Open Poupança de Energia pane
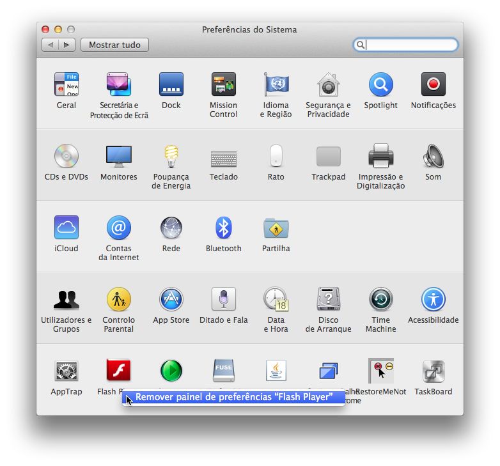The width and height of the screenshot is (500, 466). tap(171, 156)
